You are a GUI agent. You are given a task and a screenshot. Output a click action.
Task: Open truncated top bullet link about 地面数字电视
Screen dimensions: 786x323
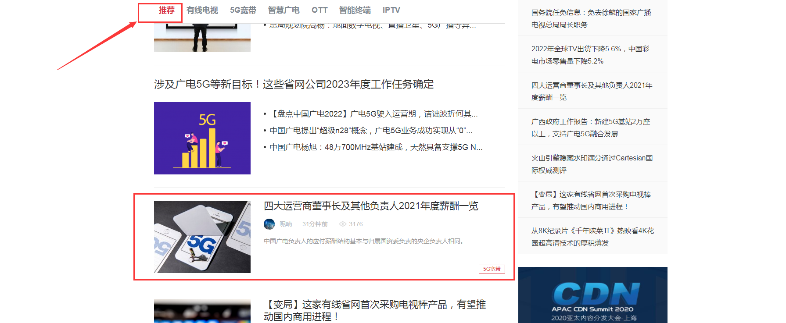(x=373, y=26)
